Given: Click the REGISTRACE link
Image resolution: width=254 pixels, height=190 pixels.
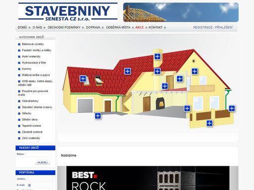Looking at the screenshot, I should coord(203,27).
